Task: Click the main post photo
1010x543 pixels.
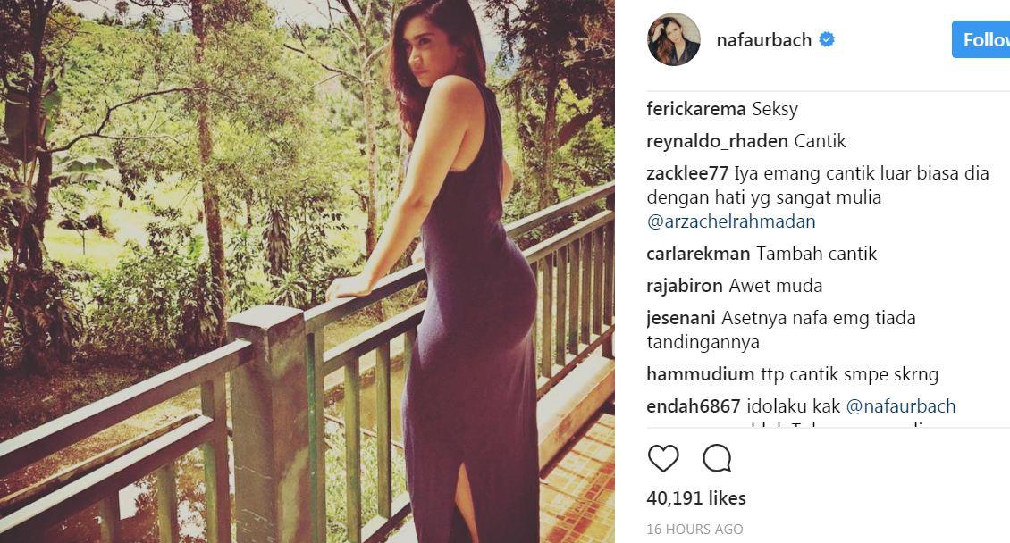Action: 307,271
